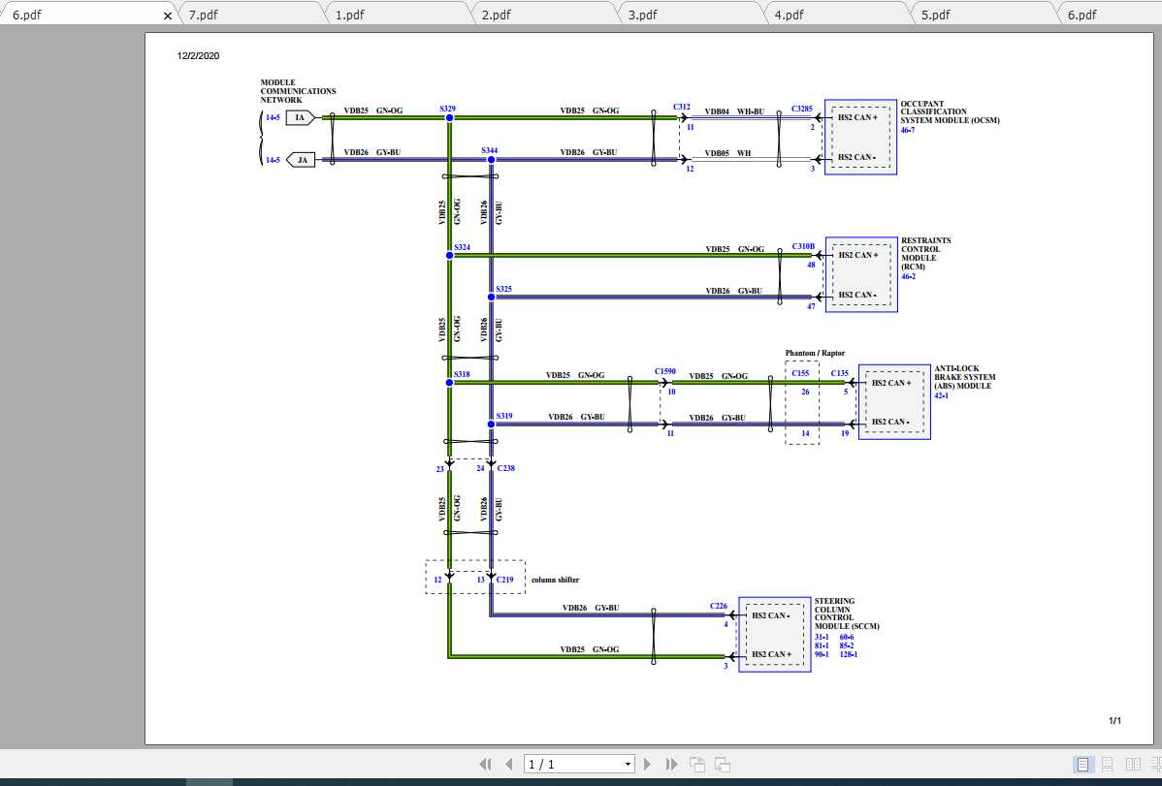
Task: Open the 85-2 SCCM reference link
Action: coord(847,646)
